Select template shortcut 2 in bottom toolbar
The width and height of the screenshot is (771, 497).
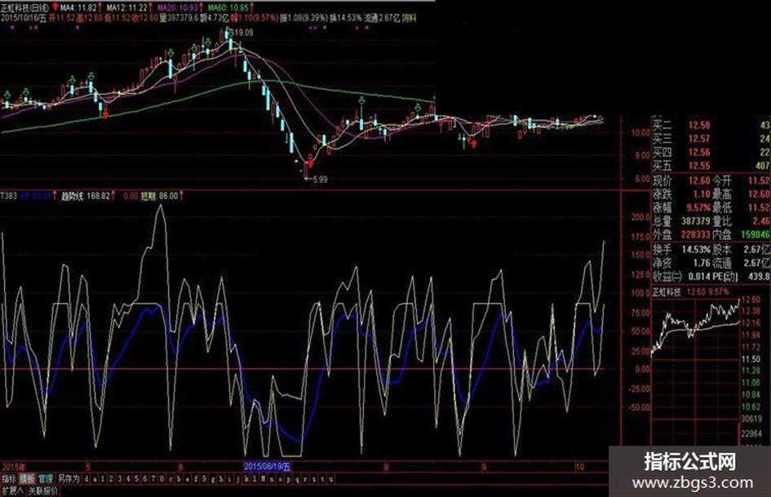click(111, 479)
